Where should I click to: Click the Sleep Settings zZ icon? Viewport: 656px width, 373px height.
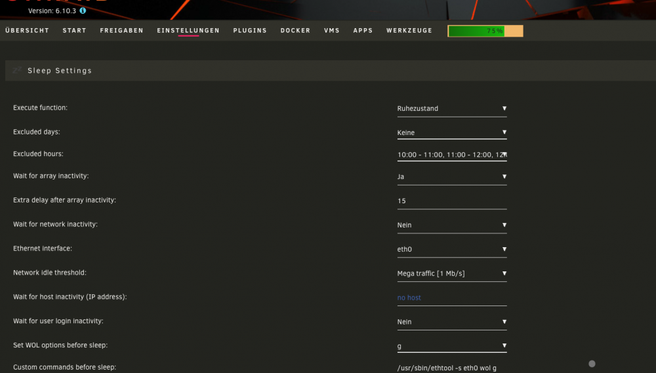pos(17,70)
